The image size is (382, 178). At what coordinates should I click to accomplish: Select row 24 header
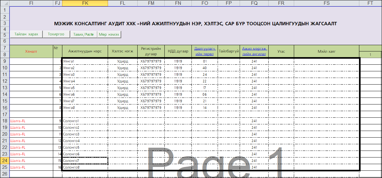click(x=5, y=161)
